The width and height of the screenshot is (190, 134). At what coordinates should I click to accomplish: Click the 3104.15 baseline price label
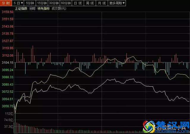pos(7,63)
